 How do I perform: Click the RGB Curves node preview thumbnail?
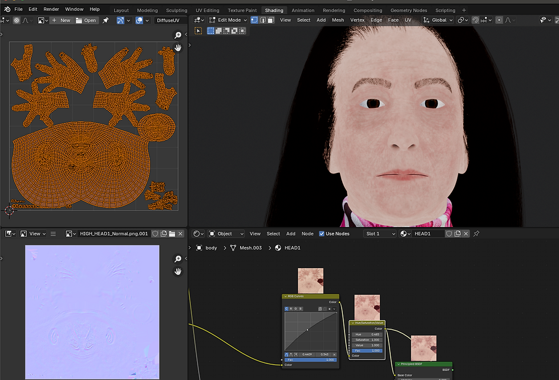tap(310, 281)
